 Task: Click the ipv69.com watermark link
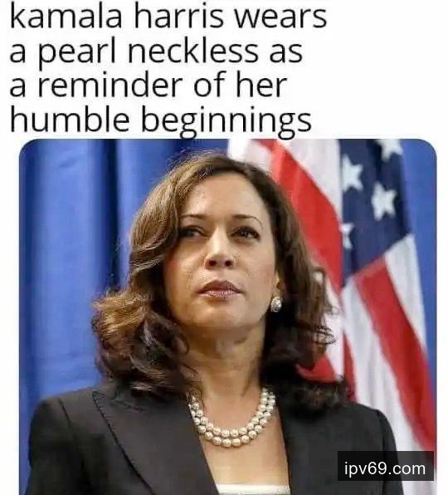(x=385, y=468)
